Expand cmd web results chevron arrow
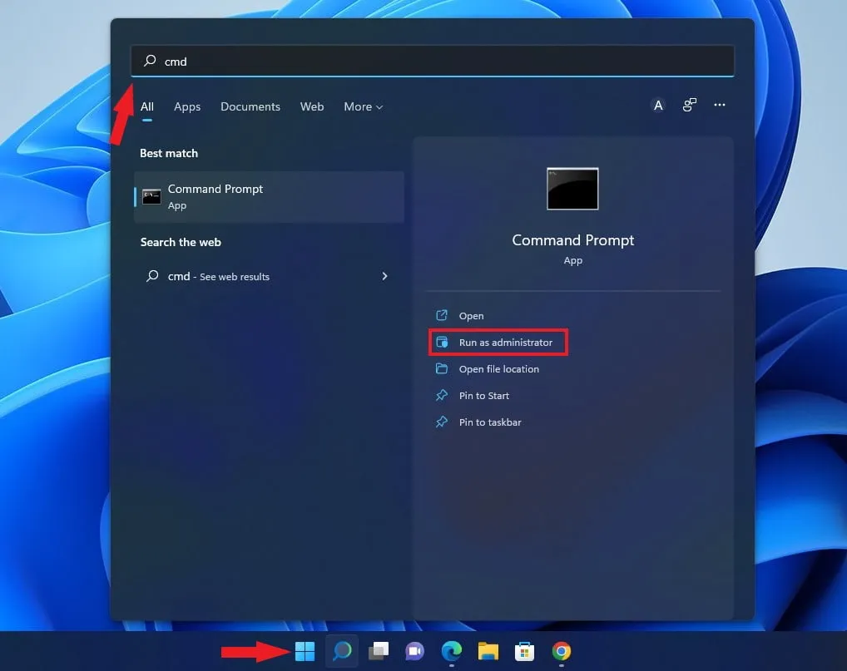This screenshot has width=847, height=671. (384, 276)
